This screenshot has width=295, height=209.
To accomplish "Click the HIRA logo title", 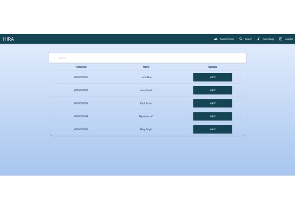I will tap(8, 39).
